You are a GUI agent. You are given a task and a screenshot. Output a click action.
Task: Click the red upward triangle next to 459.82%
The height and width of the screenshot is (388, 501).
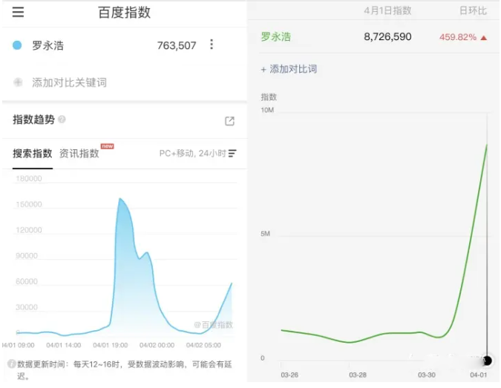click(x=484, y=38)
